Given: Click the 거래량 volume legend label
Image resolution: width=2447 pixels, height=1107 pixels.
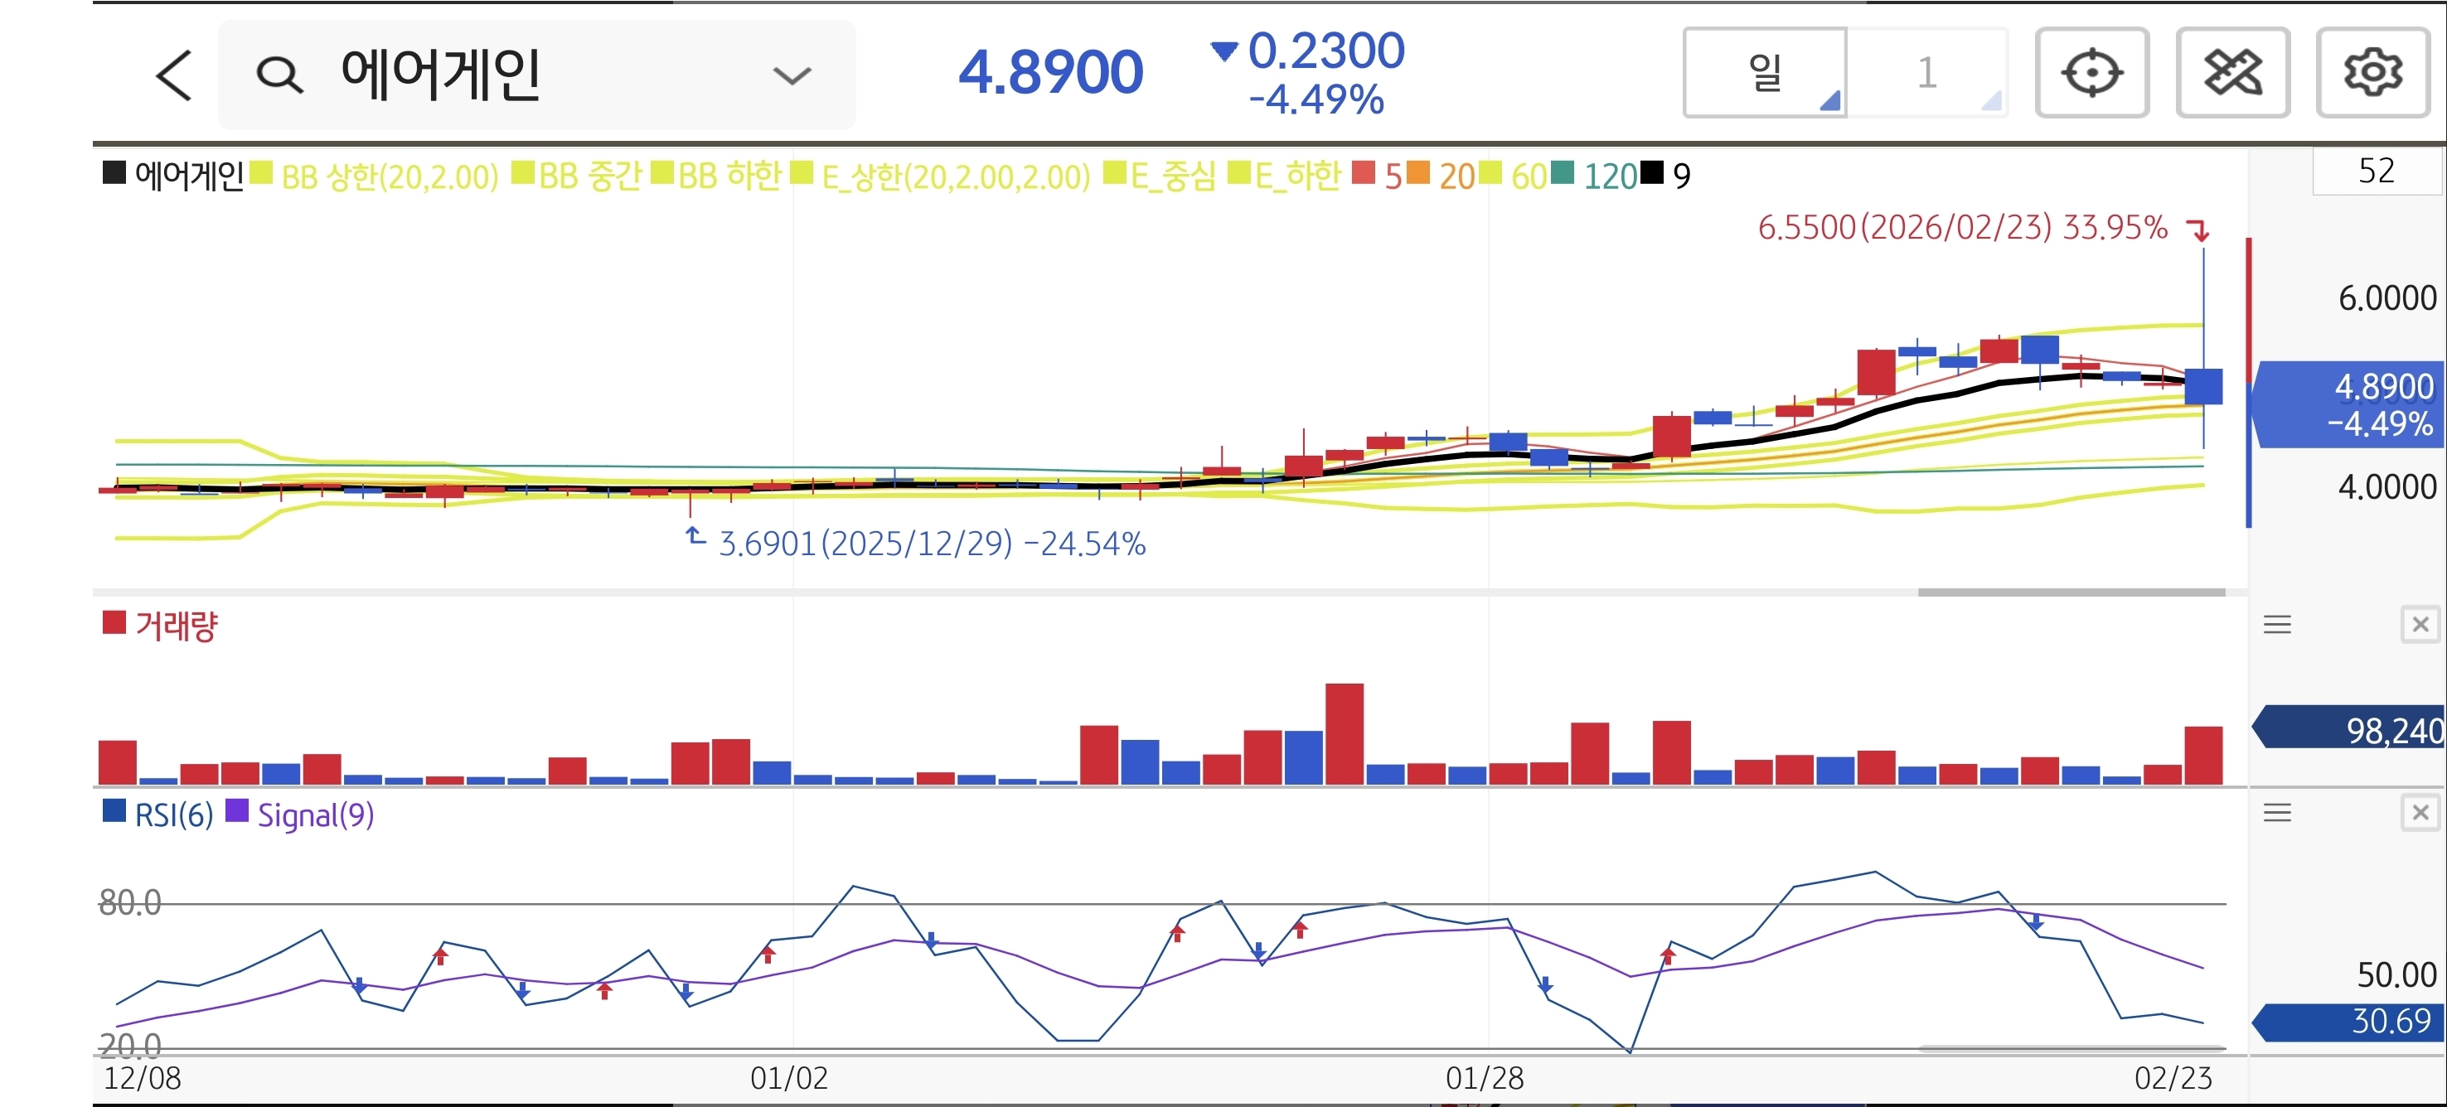Looking at the screenshot, I should coord(176,626).
